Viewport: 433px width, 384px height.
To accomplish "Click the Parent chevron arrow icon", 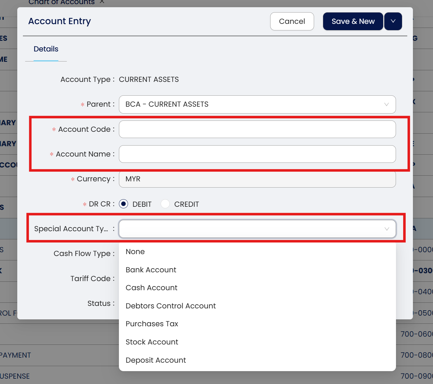I will tap(387, 104).
